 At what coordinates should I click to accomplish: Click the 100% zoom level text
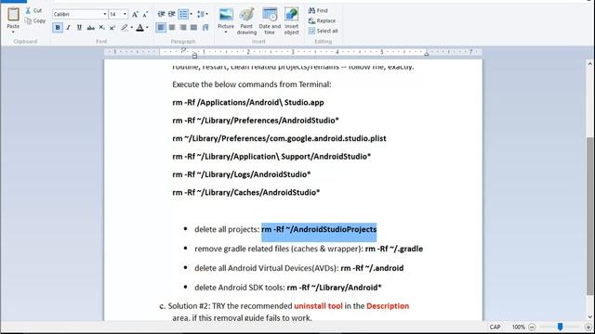click(x=518, y=327)
